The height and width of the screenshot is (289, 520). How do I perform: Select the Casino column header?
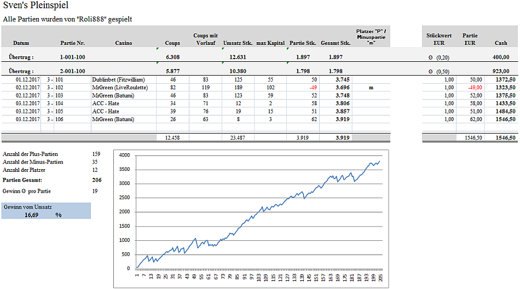(123, 43)
